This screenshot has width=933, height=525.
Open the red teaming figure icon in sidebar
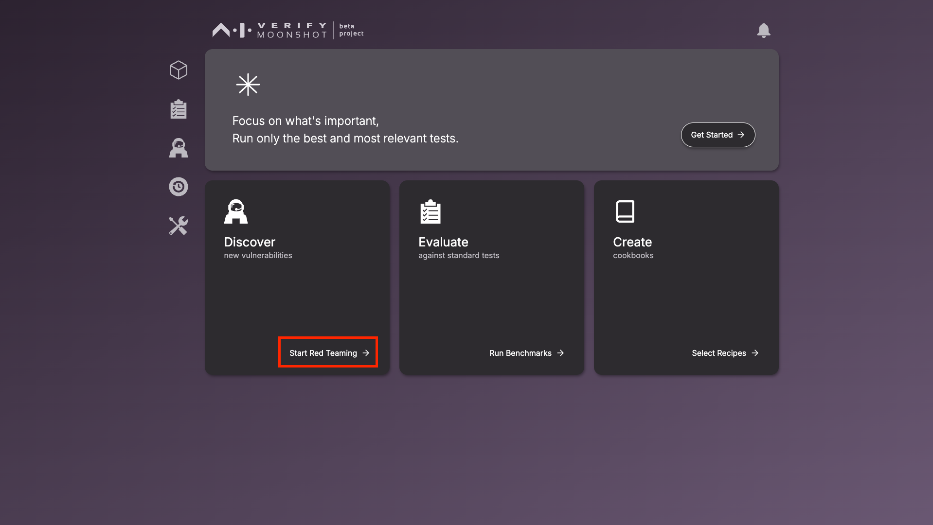179,148
